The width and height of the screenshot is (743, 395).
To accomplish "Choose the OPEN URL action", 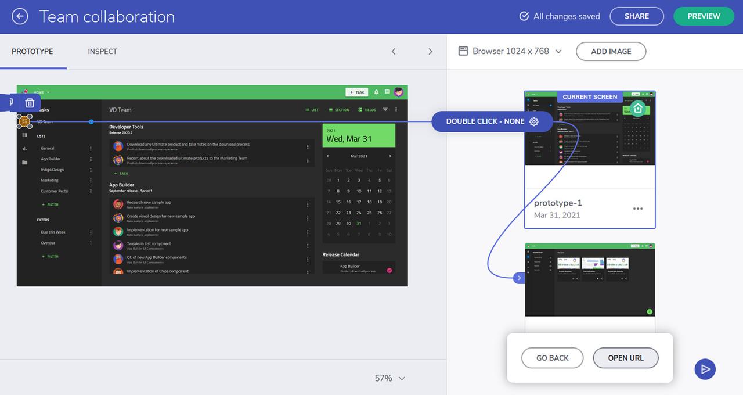I will [x=626, y=358].
